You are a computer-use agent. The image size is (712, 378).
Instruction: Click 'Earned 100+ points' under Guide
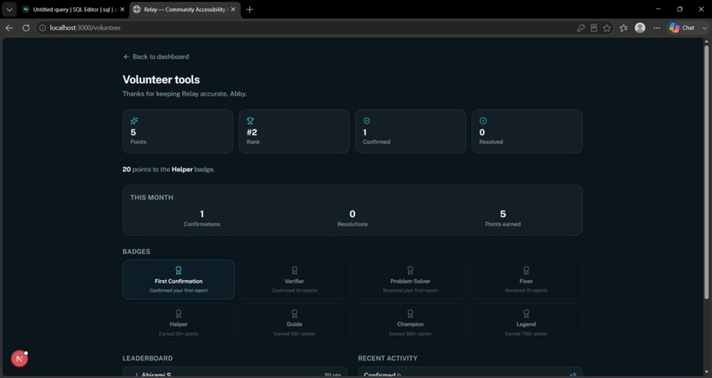[294, 334]
